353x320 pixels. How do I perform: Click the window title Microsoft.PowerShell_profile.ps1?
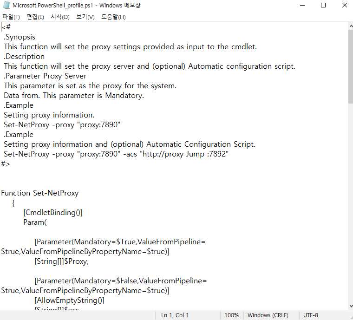52,5
